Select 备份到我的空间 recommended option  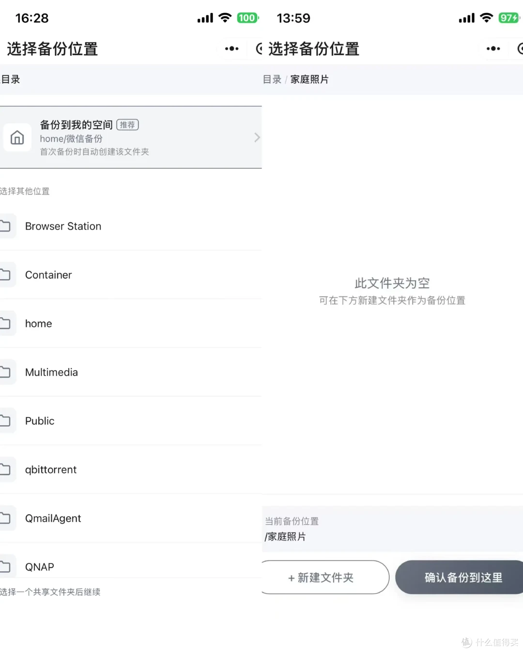coord(131,137)
